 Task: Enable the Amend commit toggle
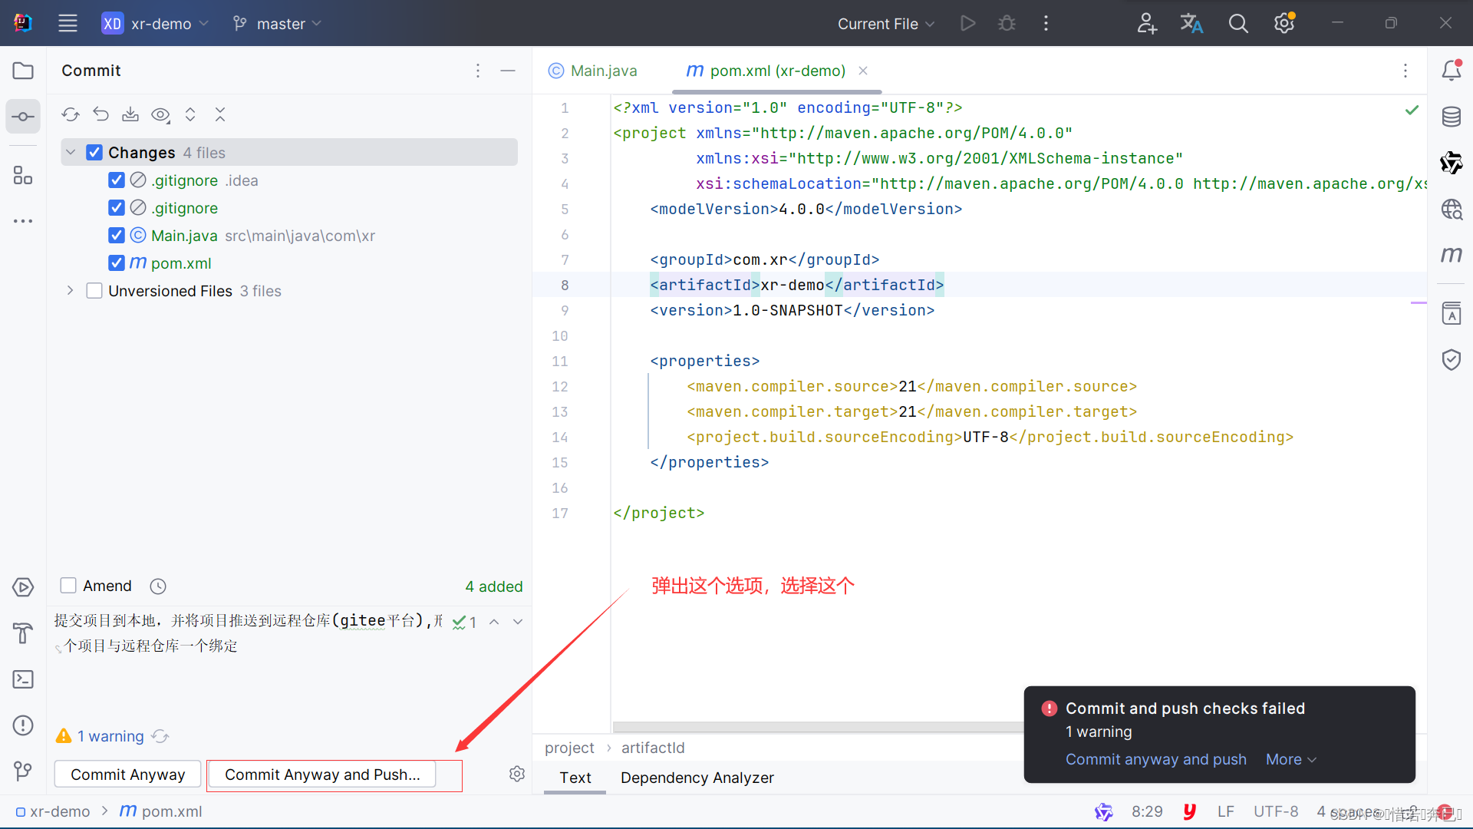click(x=68, y=586)
